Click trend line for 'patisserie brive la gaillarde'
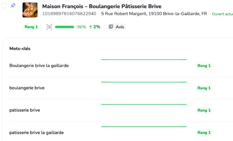The image size is (233, 141). (144, 127)
